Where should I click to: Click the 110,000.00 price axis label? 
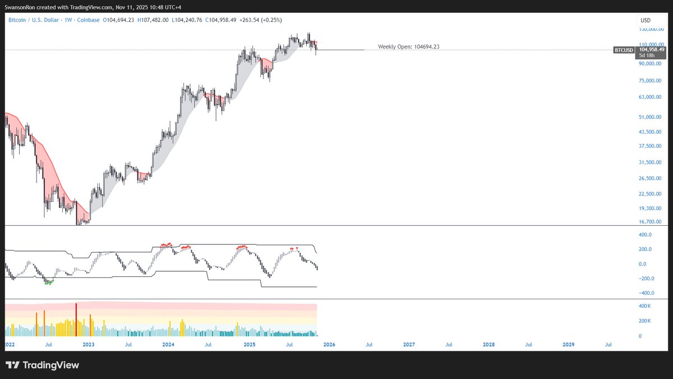[651, 45]
